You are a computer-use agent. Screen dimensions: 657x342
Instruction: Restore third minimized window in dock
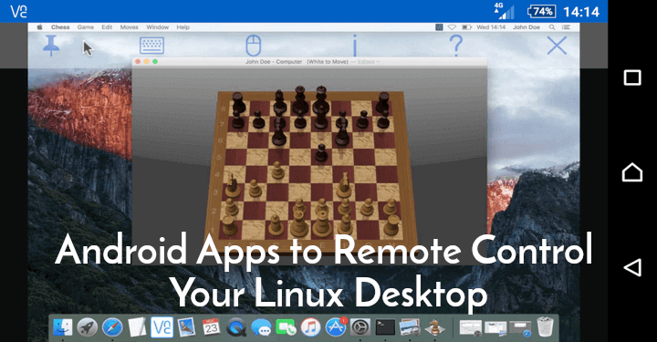click(520, 328)
